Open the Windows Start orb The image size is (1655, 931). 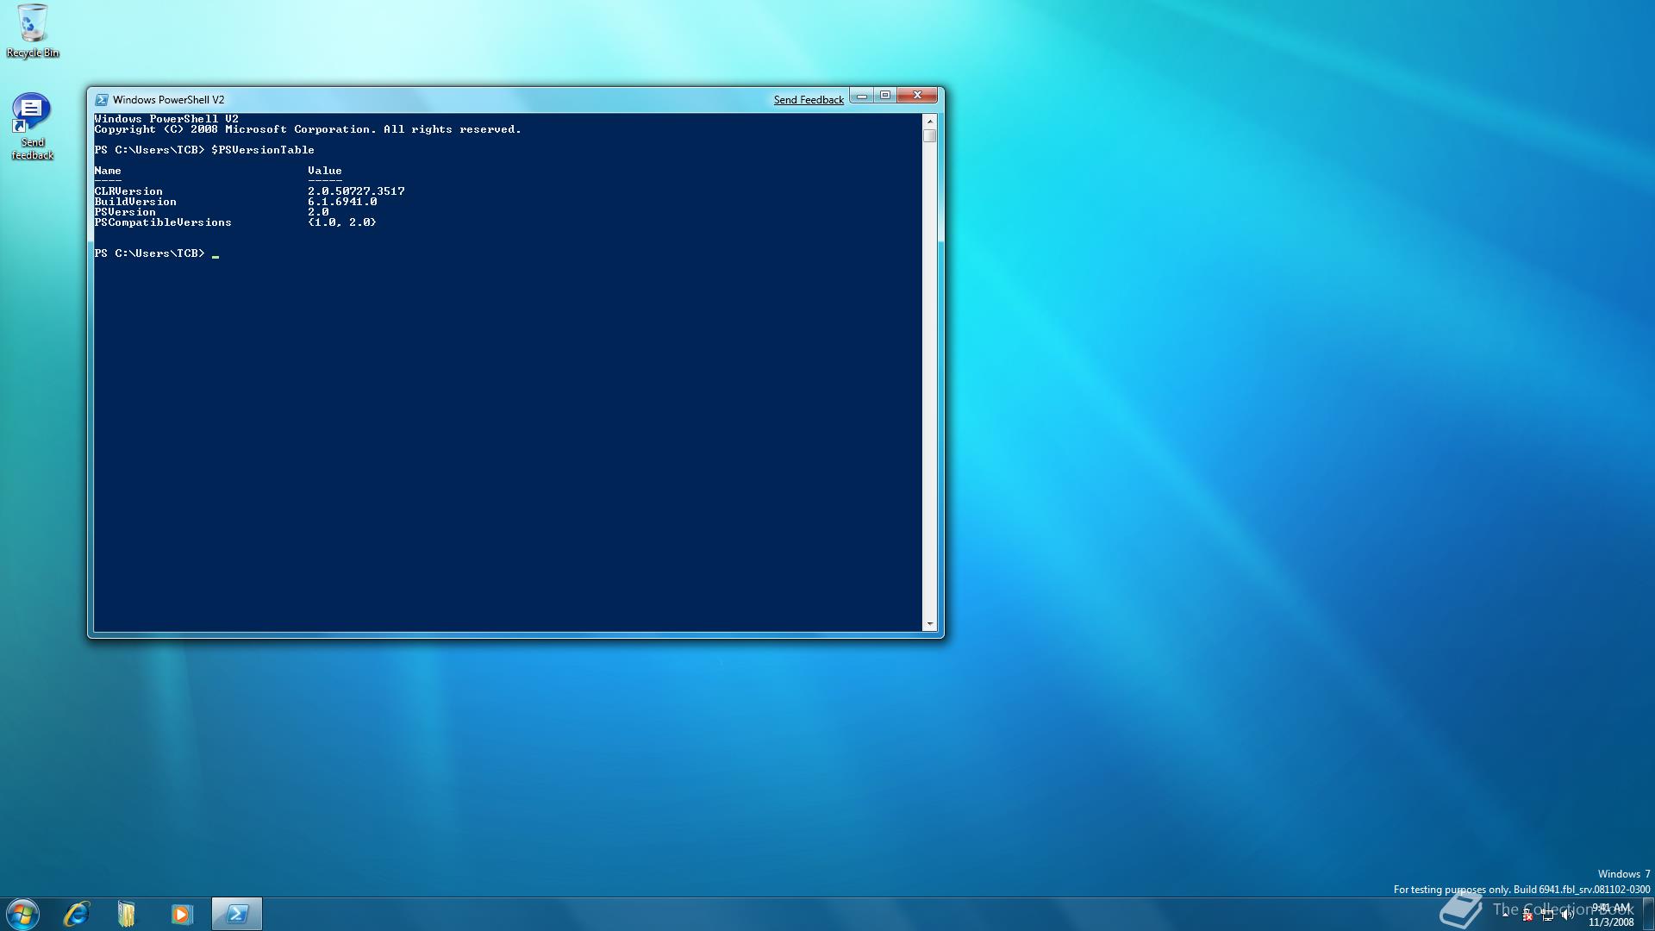pos(22,914)
